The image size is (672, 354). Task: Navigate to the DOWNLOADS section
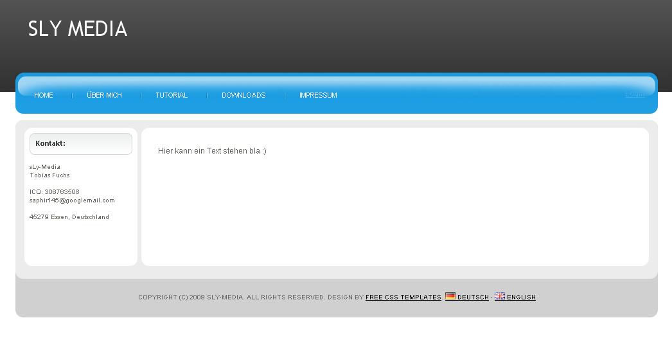[x=243, y=95]
